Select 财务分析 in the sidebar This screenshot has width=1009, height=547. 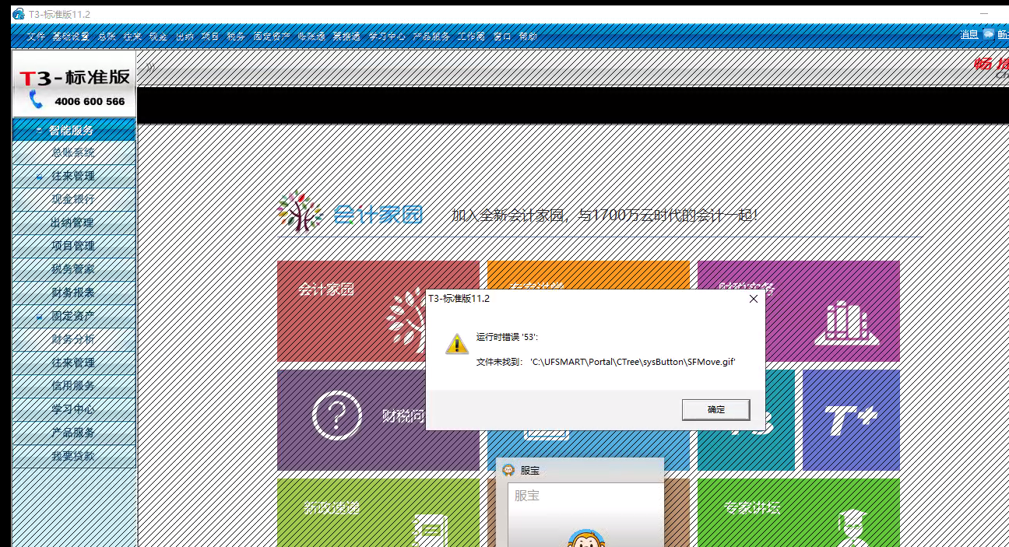(x=73, y=339)
